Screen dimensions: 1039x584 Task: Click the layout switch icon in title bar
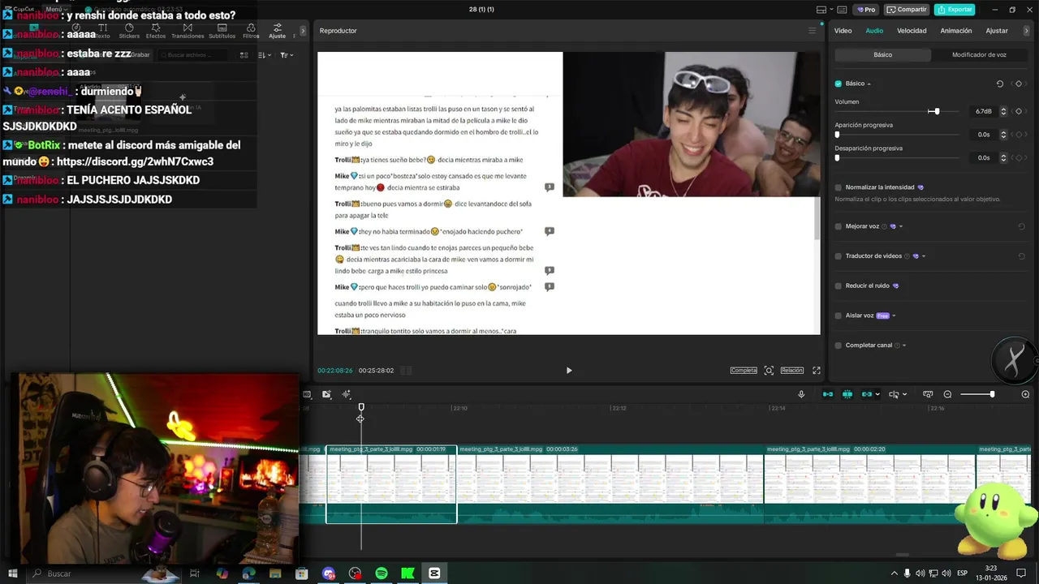coord(823,10)
